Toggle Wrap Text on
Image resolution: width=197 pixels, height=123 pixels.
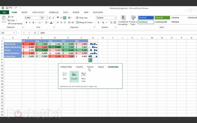tap(82, 18)
